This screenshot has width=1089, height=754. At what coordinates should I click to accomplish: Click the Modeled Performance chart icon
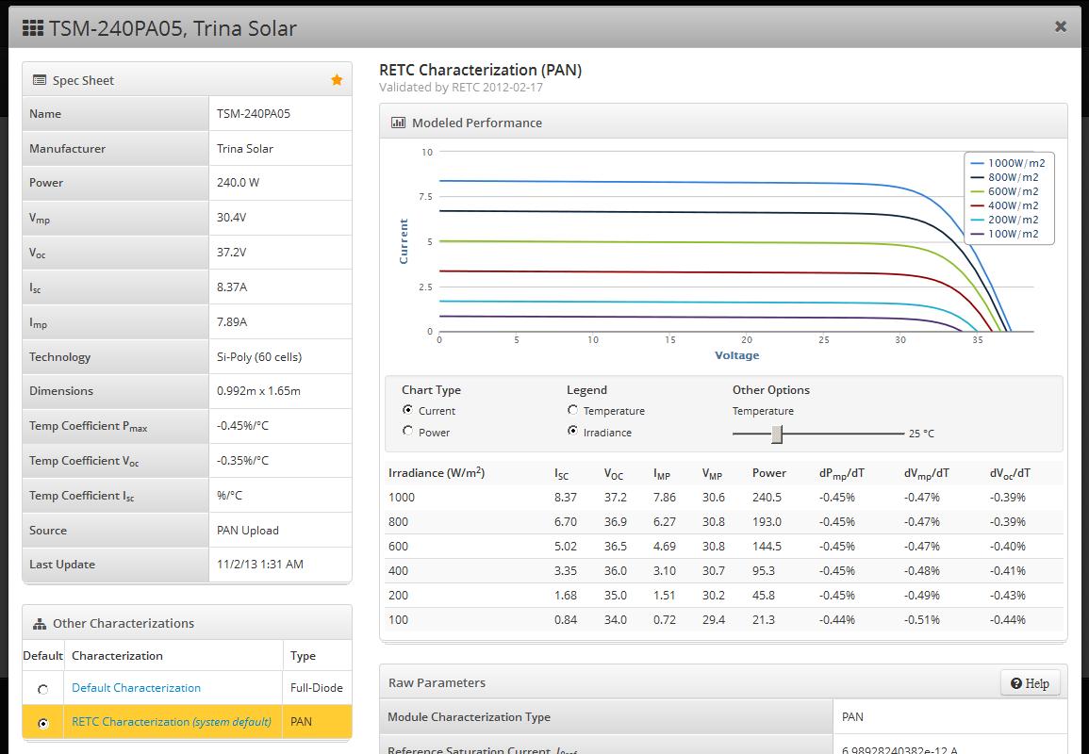[398, 123]
